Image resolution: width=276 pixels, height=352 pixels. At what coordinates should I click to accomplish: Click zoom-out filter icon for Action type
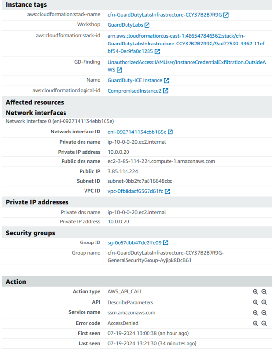(x=264, y=292)
